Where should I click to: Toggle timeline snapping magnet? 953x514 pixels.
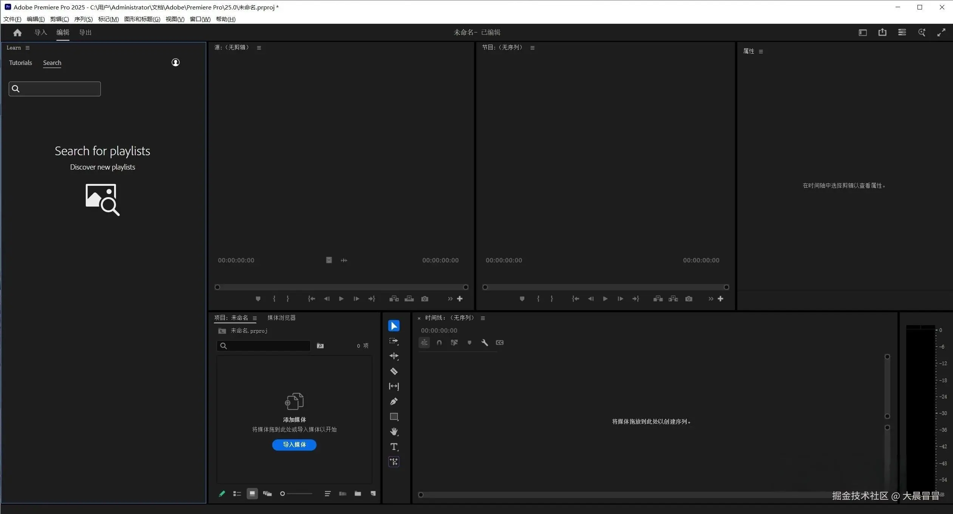point(439,343)
